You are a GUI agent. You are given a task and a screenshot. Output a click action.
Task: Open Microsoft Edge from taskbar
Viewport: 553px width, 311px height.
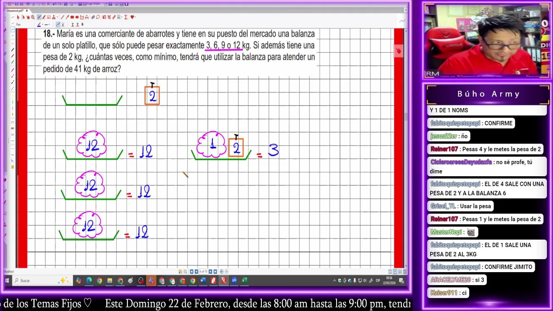(89, 281)
